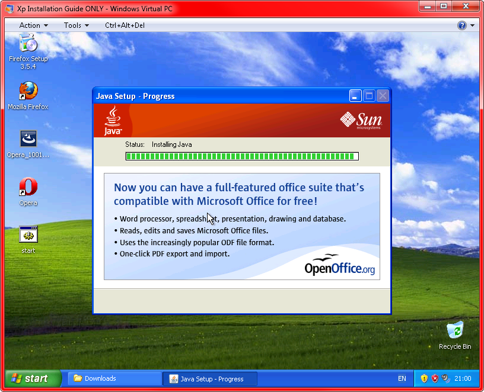This screenshot has width=484, height=392.
Task: Click the red shield warning tray icon
Action: (x=435, y=378)
